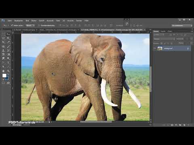Toggle lock transparent pixels
Screen dimensions: 194x145
click(161, 43)
